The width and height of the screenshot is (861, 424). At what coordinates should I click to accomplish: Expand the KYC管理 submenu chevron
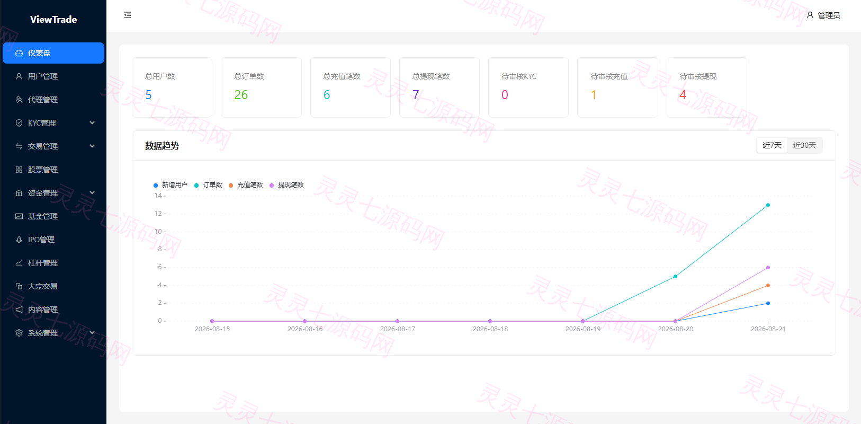tap(92, 123)
